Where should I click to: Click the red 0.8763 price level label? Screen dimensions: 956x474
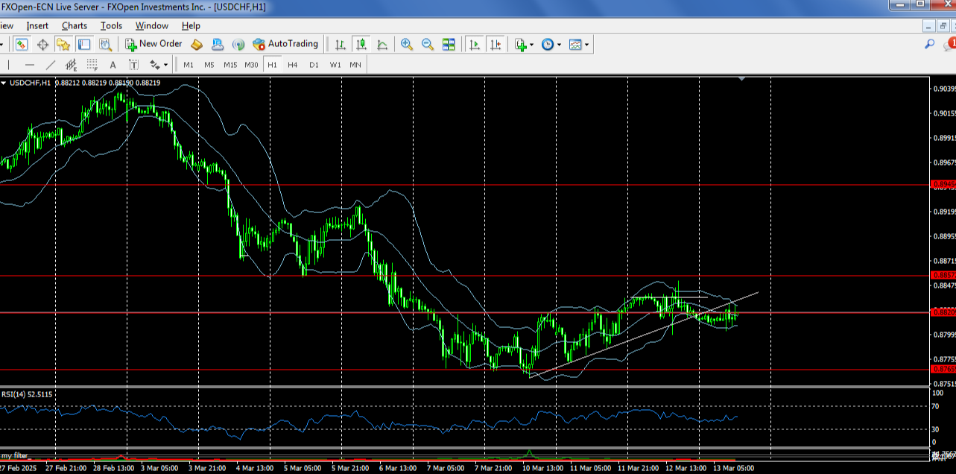point(942,369)
